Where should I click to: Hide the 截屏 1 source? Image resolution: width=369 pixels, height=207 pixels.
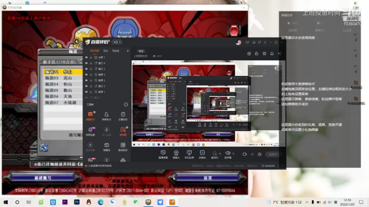(86, 92)
